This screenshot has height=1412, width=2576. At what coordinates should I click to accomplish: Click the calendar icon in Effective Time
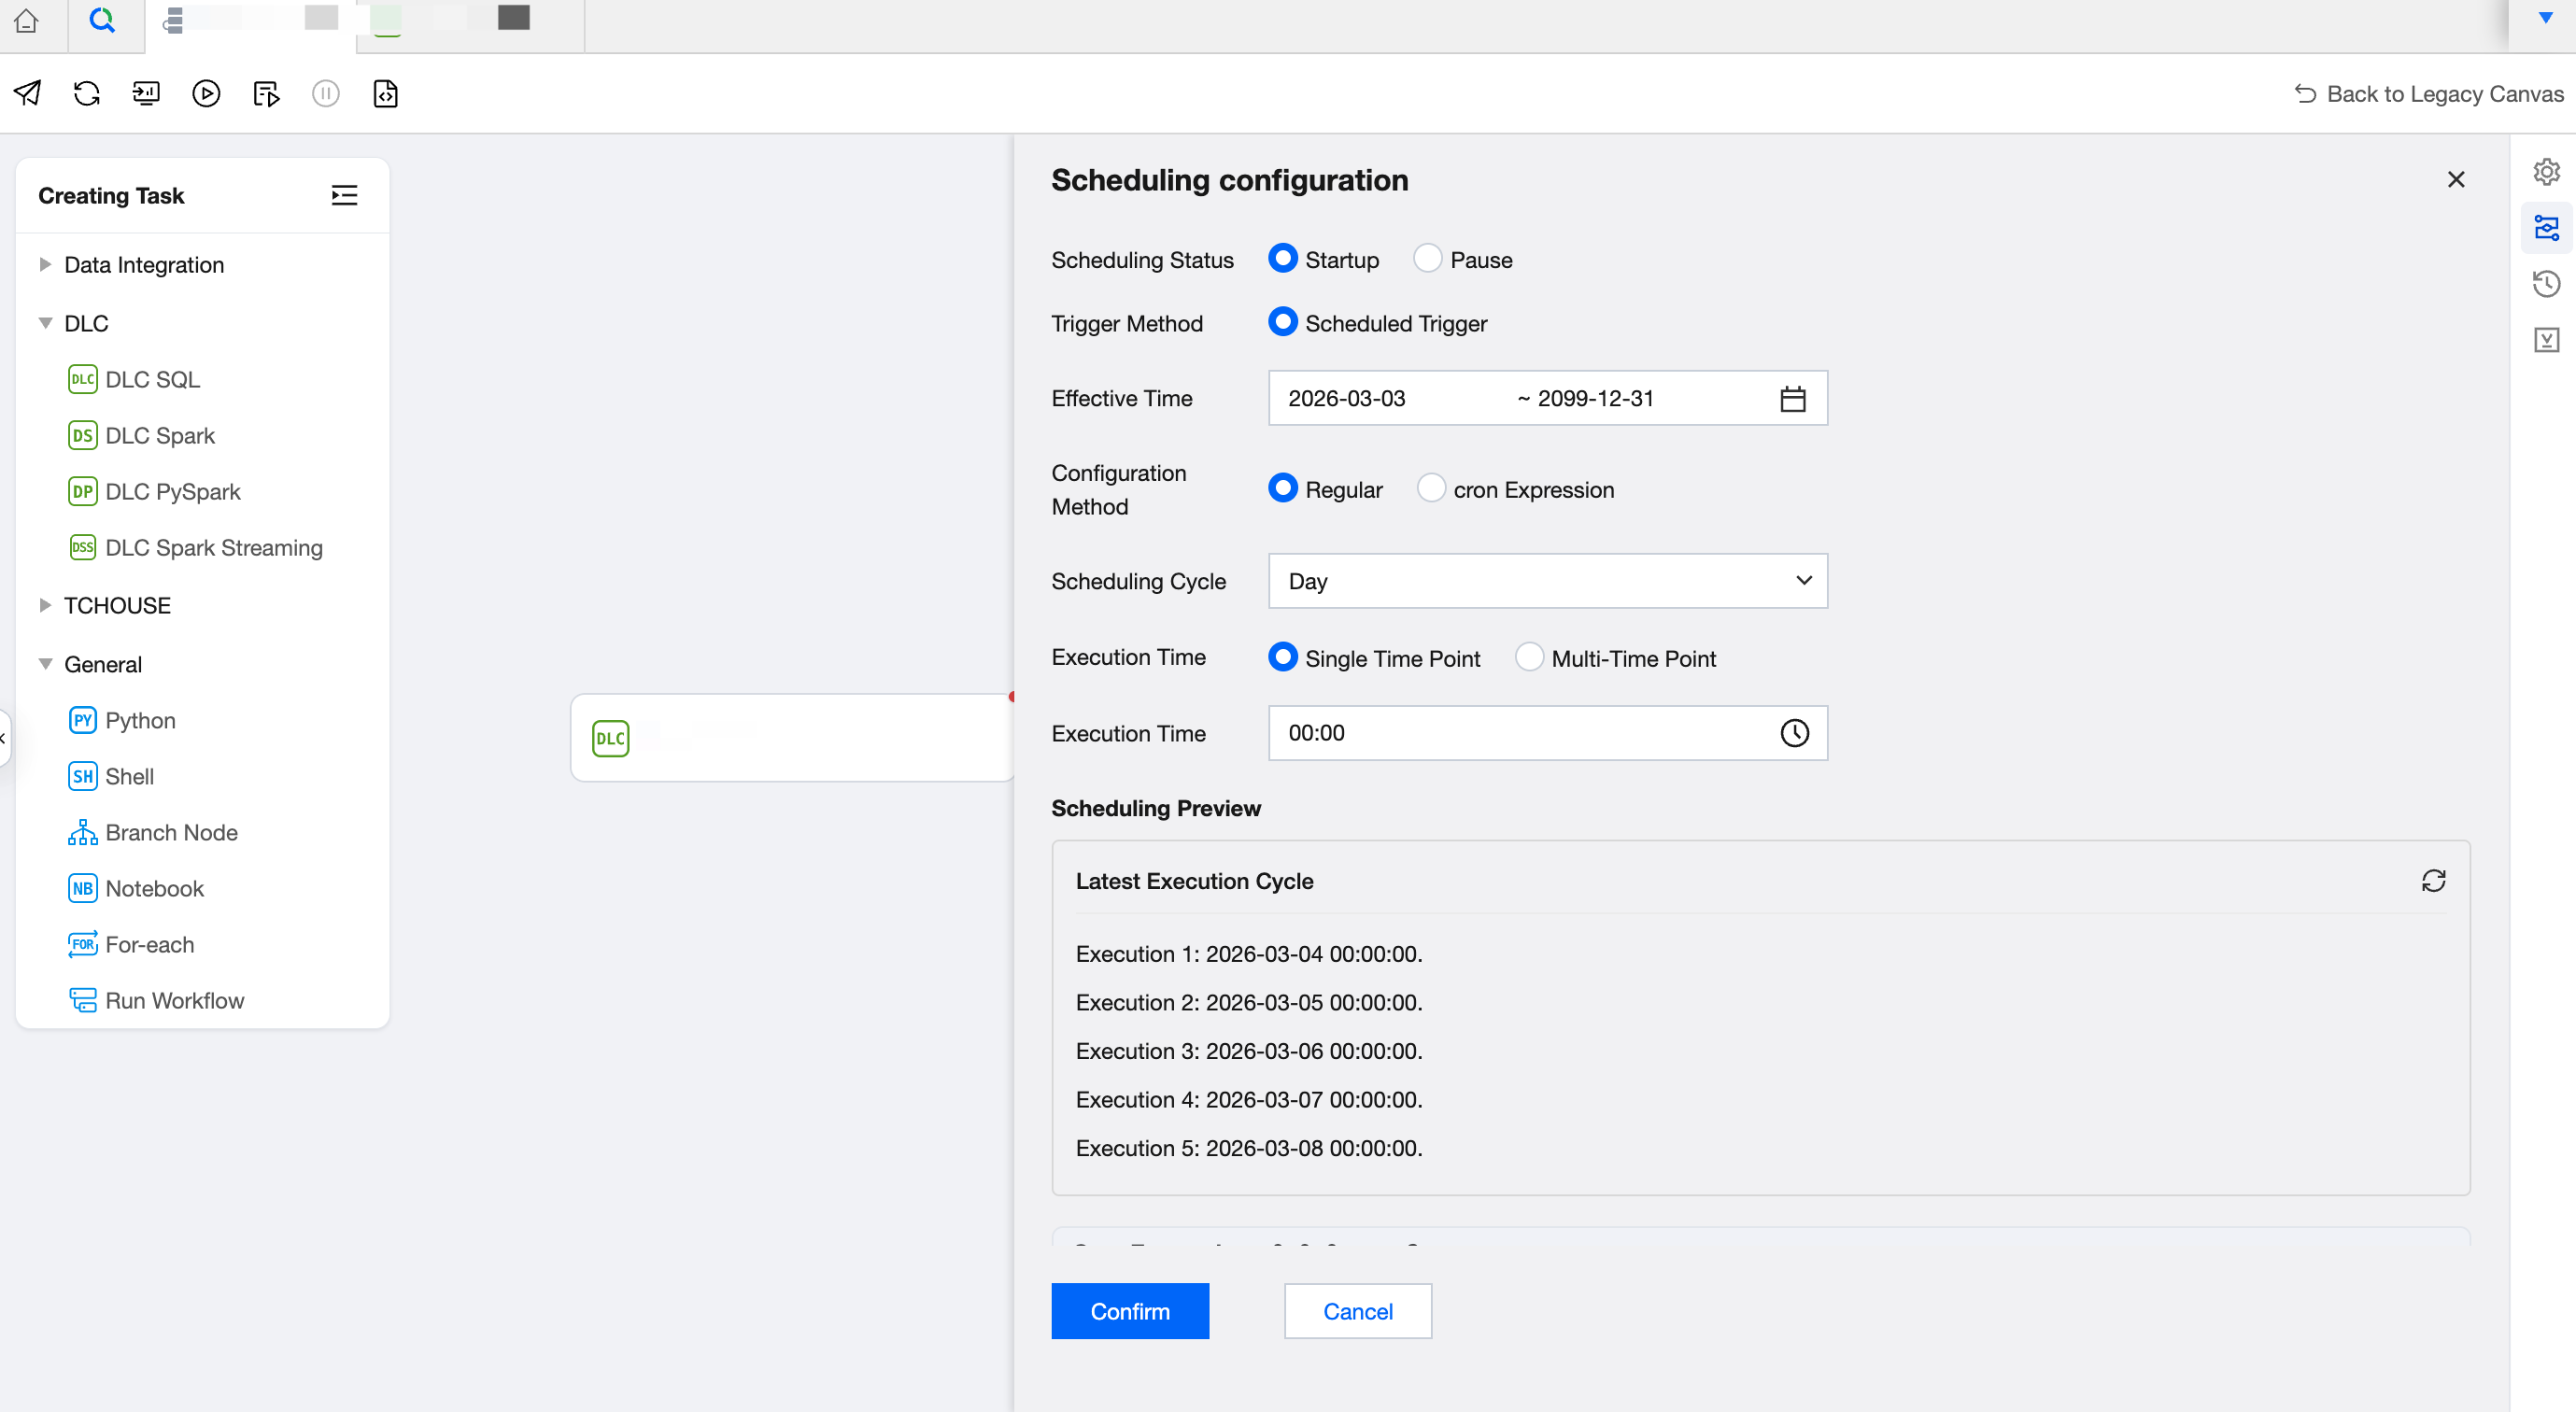click(1792, 399)
